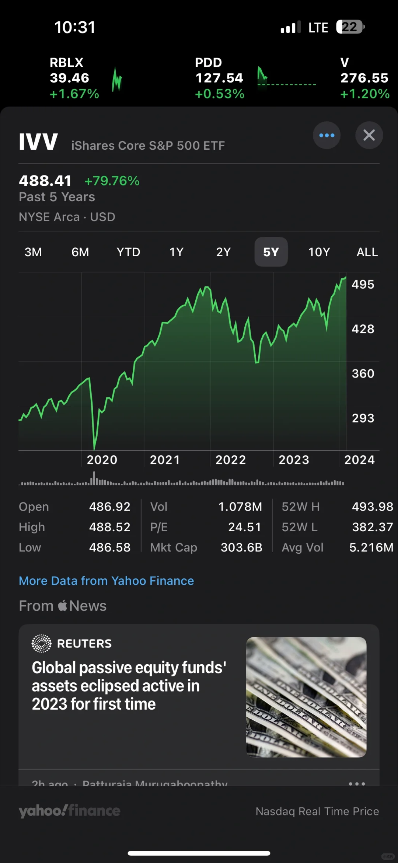Open article options ellipsis under Reuters story

click(x=356, y=783)
